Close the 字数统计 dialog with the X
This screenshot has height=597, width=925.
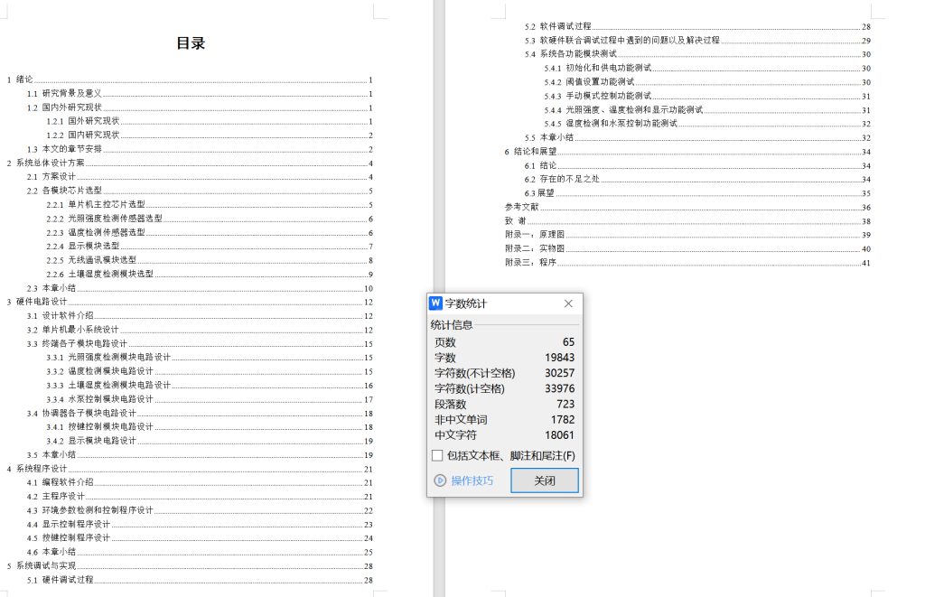[x=568, y=303]
